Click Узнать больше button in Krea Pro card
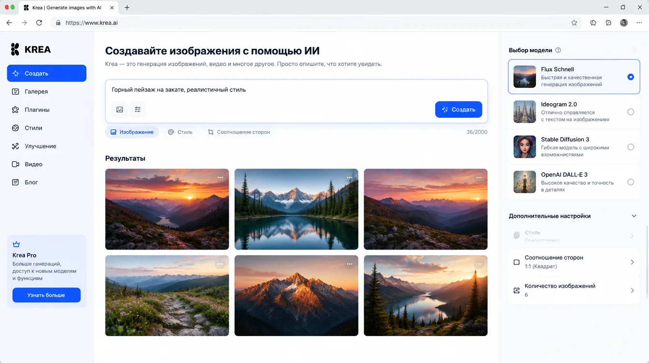The width and height of the screenshot is (649, 363). pyautogui.click(x=46, y=295)
